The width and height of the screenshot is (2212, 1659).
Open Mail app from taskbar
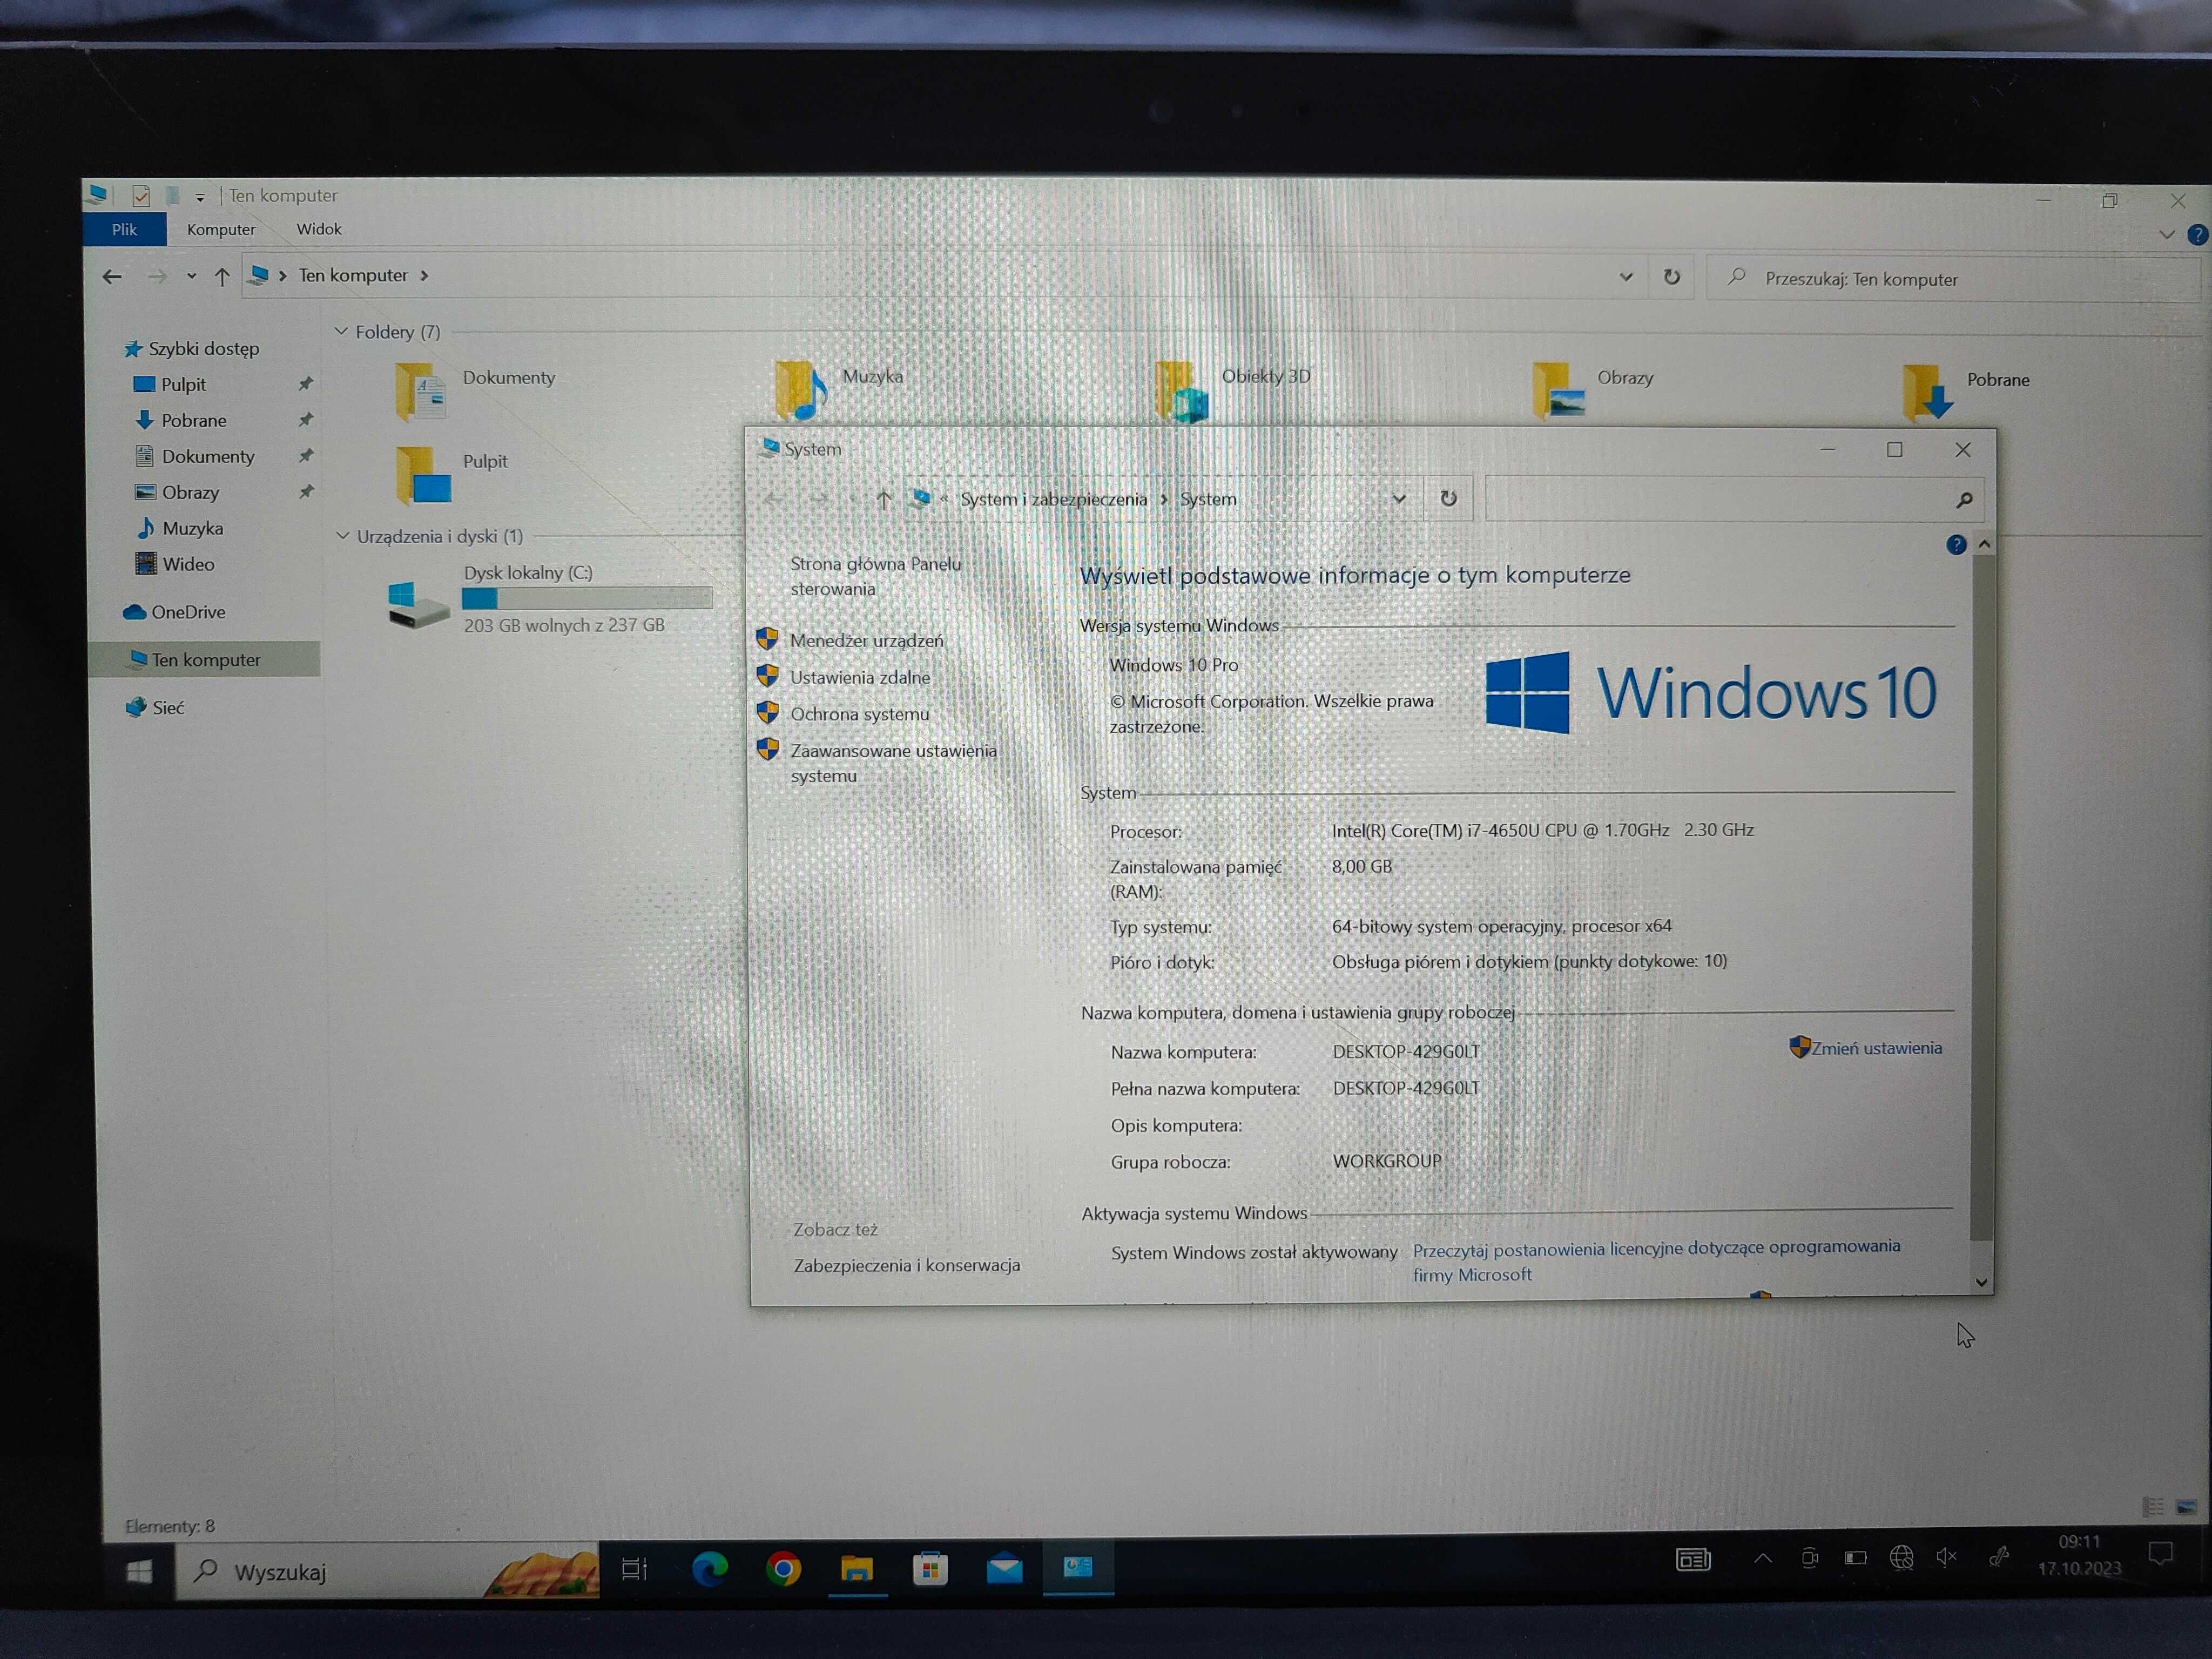point(1004,1569)
